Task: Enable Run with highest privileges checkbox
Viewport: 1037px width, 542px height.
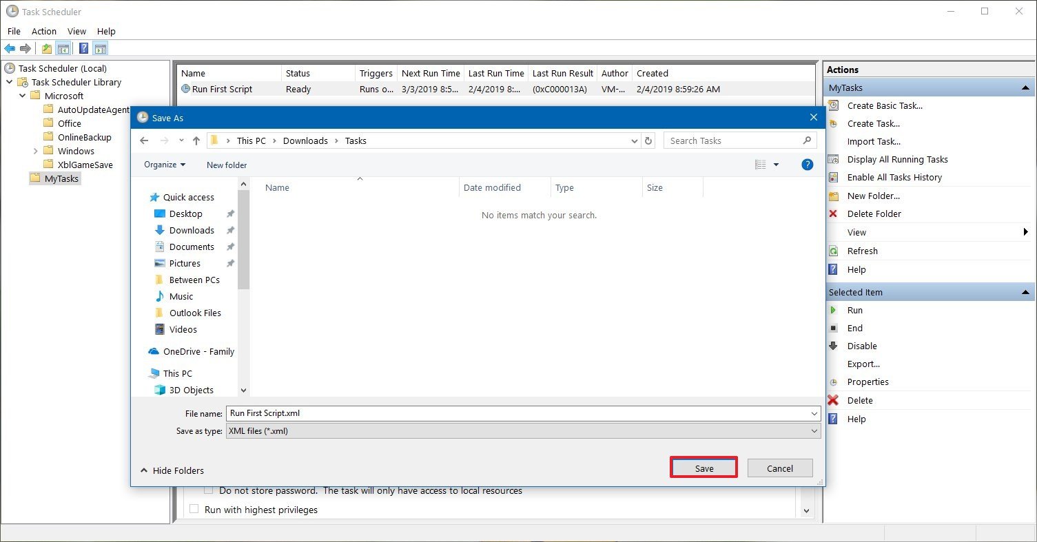Action: point(194,510)
